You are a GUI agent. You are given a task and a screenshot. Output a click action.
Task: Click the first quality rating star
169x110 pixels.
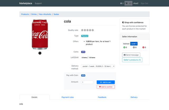(82, 30)
